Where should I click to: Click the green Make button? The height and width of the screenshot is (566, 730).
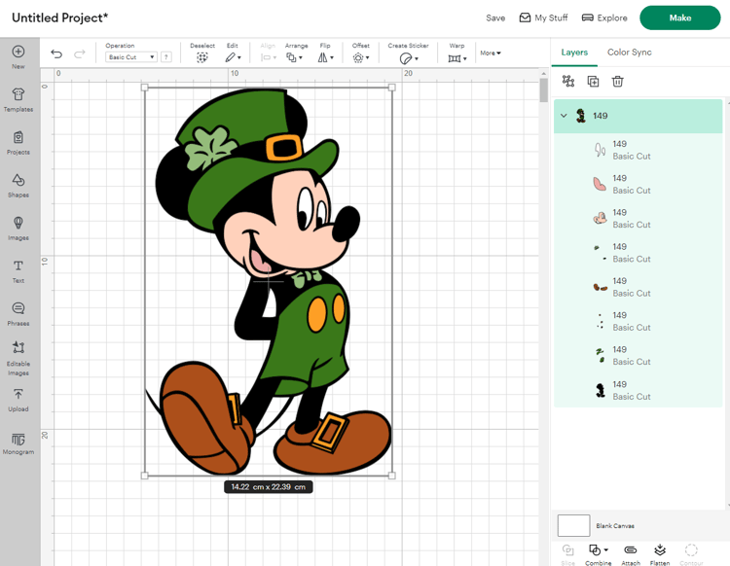tap(679, 18)
